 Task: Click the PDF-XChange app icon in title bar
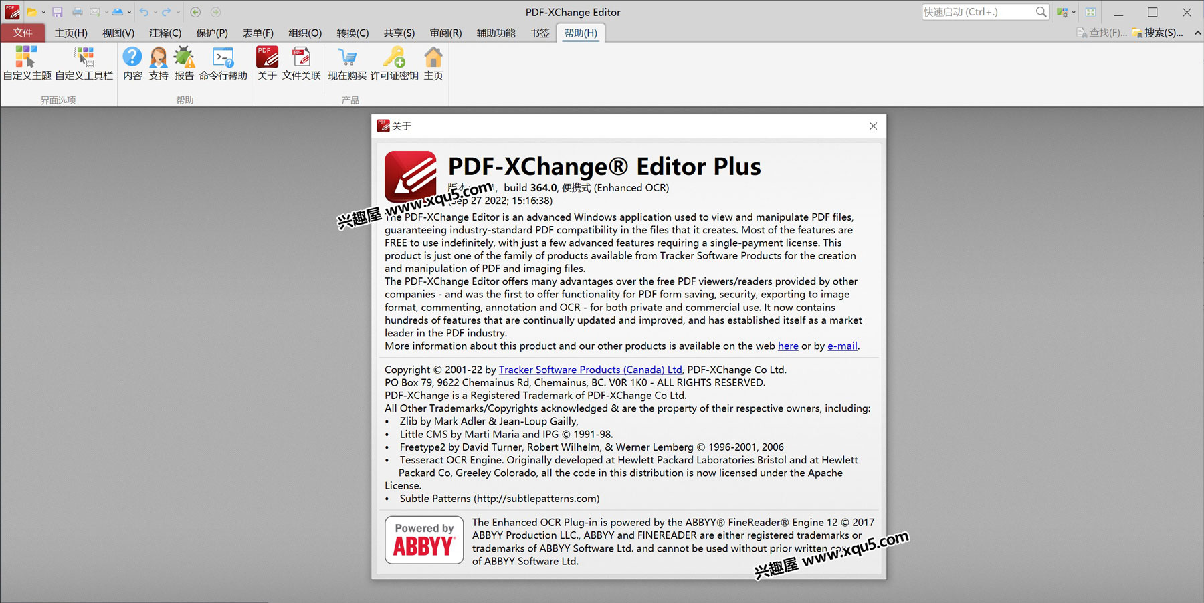[12, 12]
